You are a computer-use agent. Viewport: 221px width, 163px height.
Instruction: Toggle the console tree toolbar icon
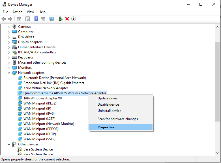click(19, 19)
